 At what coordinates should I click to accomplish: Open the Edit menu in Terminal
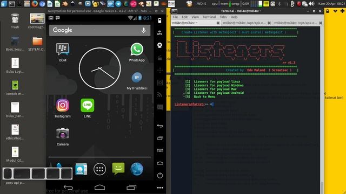pos(185,17)
